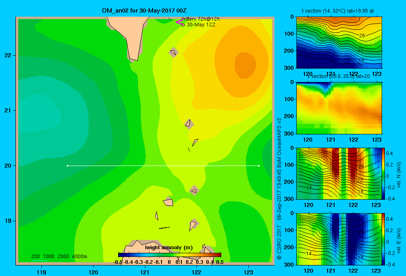The width and height of the screenshot is (406, 276).
Task: Click the dark orange high-anomaly core near 123E 22N
Action: pyautogui.click(x=245, y=65)
